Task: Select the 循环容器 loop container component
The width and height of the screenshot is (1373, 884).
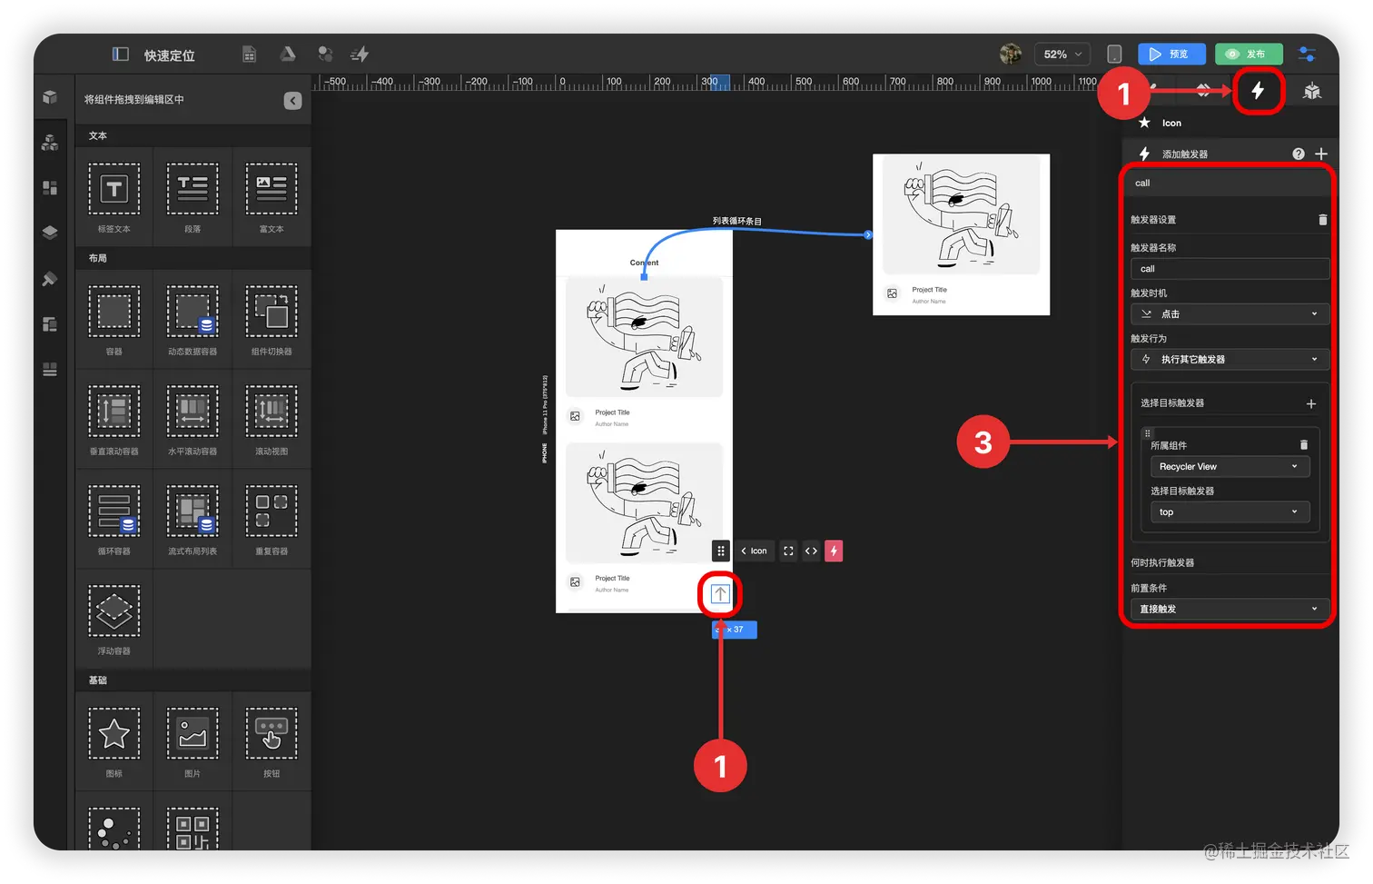Action: click(114, 519)
